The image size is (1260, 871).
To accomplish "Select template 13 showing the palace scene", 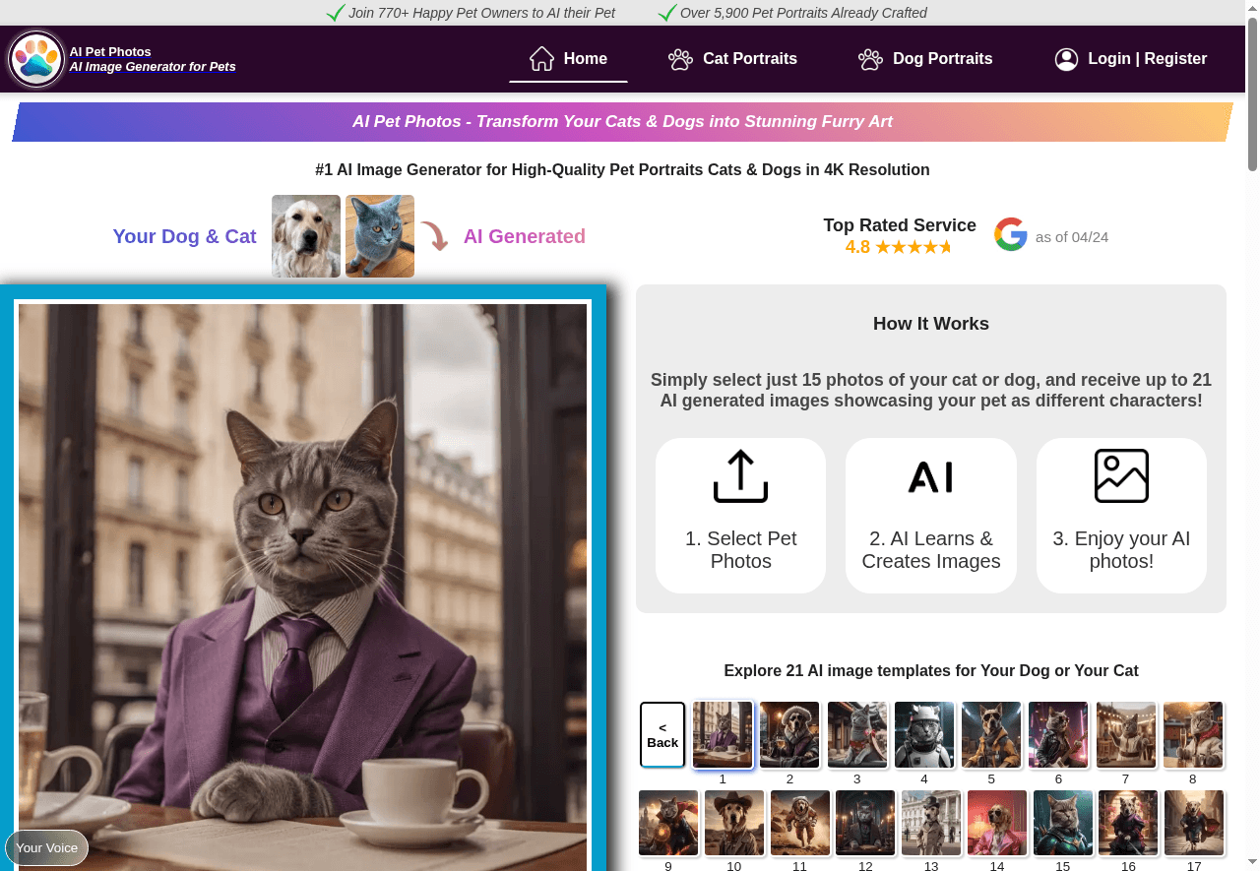I will 930,823.
